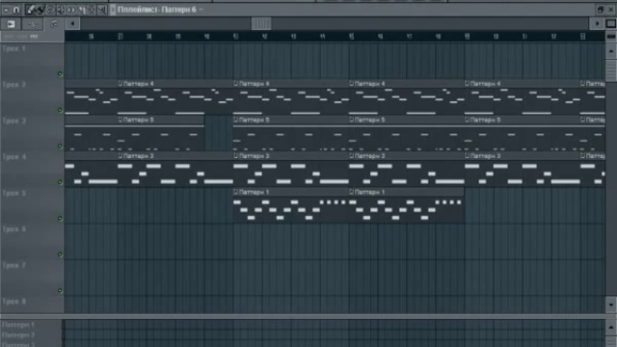Image resolution: width=617 pixels, height=347 pixels.
Task: Open clip menu of Паттерн 4 at bar 49
Action: click(467, 84)
